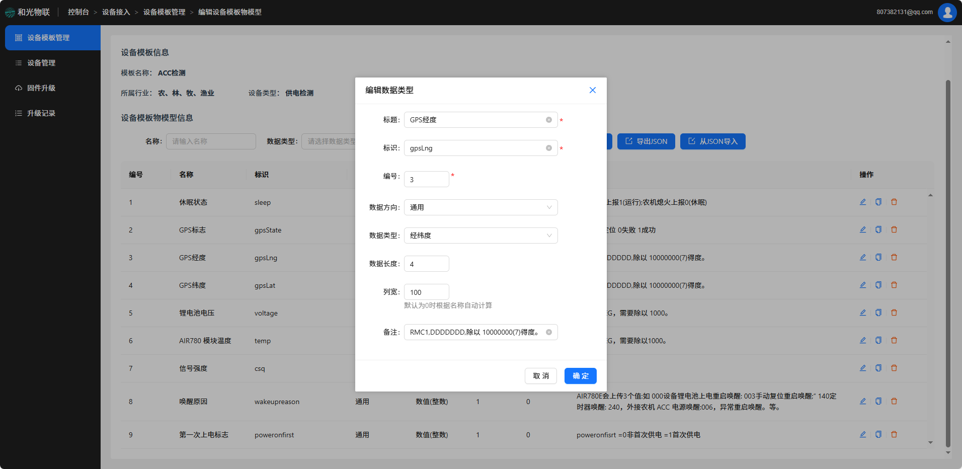Click the wakeupreason cell
This screenshot has height=469, width=962.
click(277, 402)
